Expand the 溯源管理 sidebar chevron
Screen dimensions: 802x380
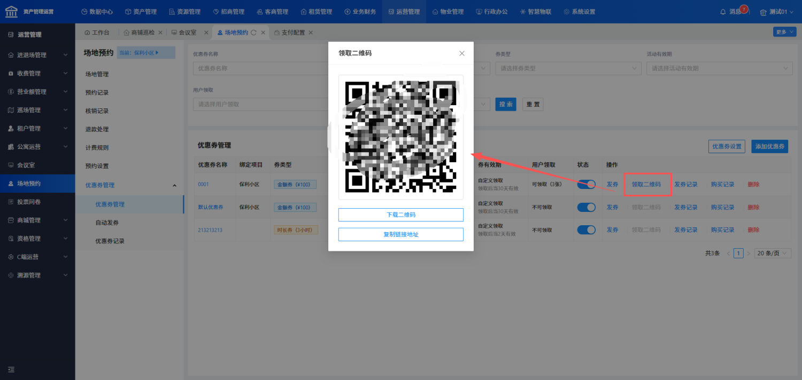(65, 275)
